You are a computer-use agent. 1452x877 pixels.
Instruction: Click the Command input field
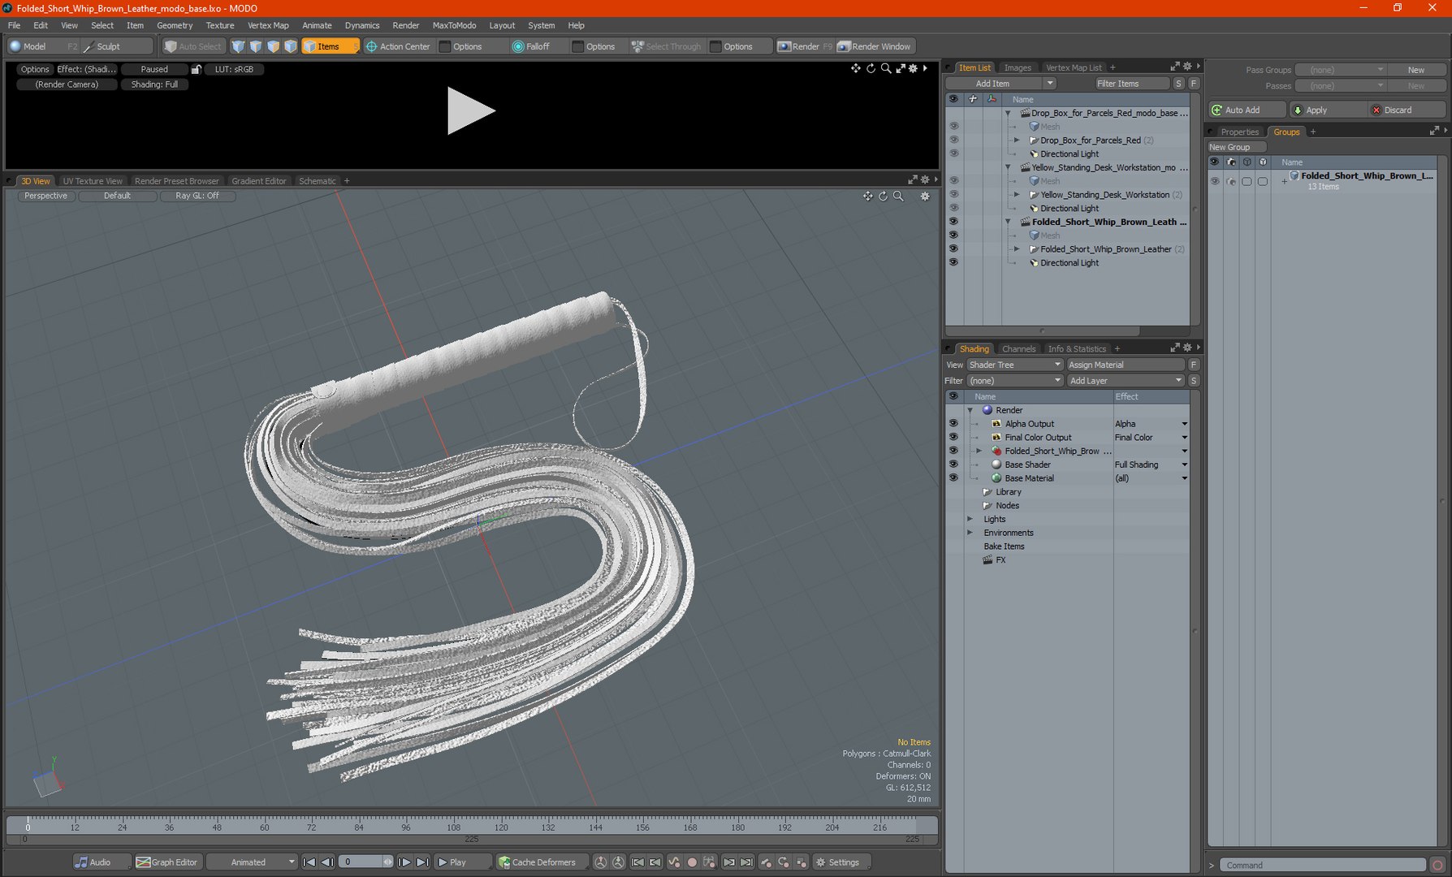click(x=1324, y=865)
